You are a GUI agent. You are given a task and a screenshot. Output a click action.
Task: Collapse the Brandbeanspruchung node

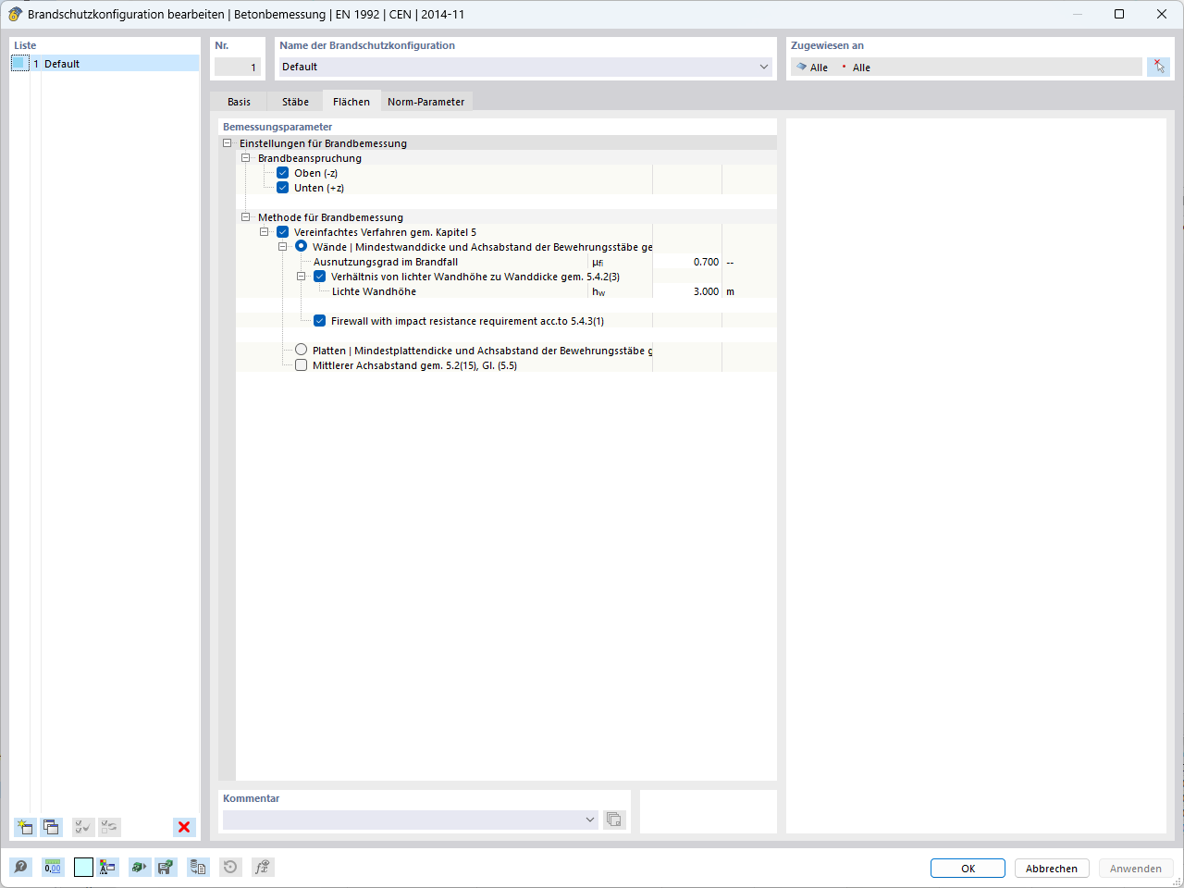pyautogui.click(x=246, y=158)
